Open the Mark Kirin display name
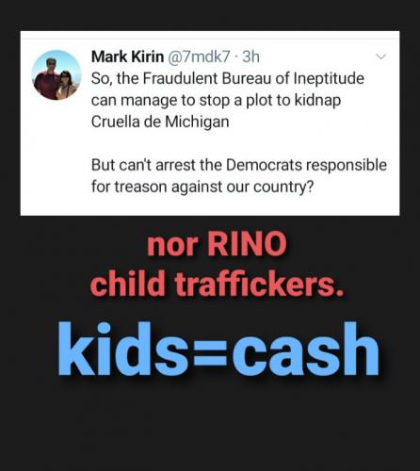 (127, 57)
